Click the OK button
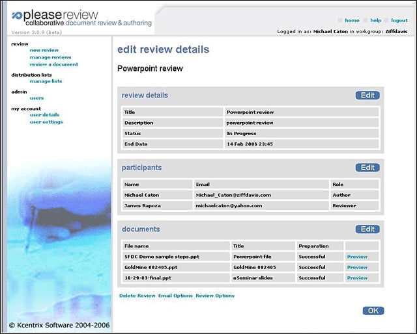The height and width of the screenshot is (334, 417). [373, 311]
